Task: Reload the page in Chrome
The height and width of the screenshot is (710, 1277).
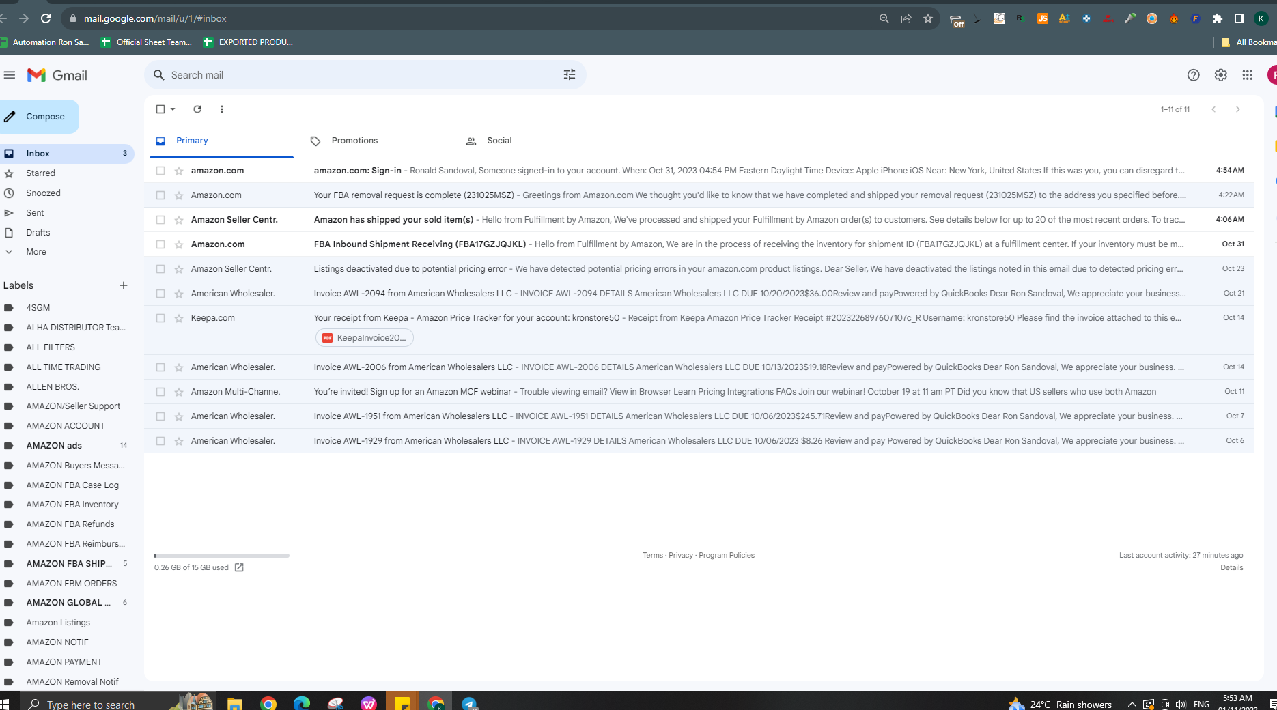Action: [x=46, y=18]
